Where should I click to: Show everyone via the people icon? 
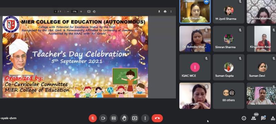(x=254, y=118)
